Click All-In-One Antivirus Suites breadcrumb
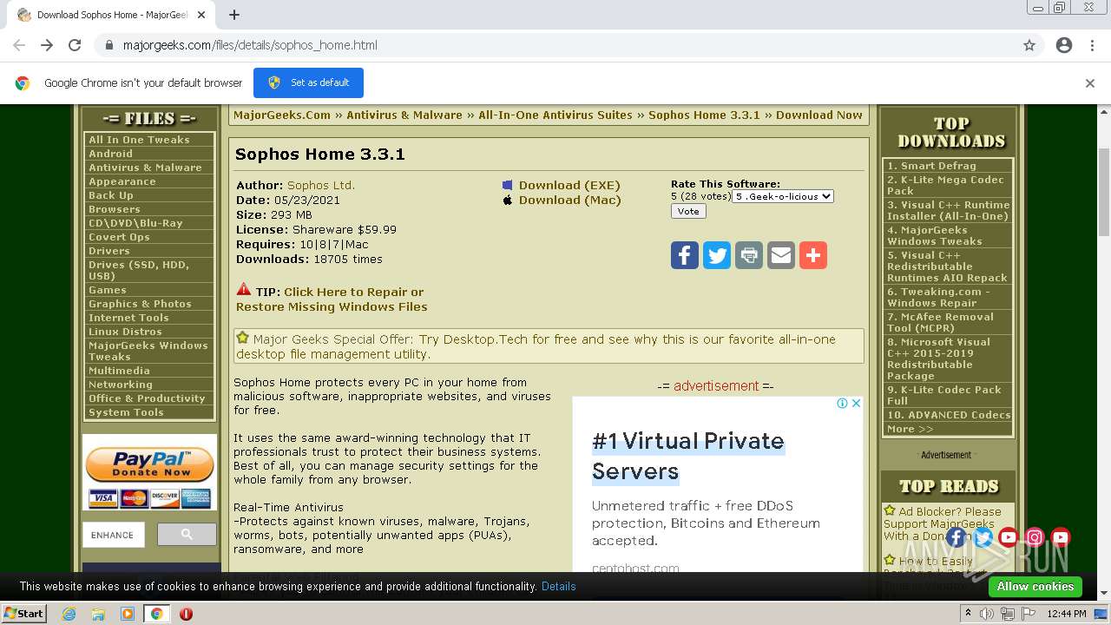1111x625 pixels. click(x=555, y=115)
